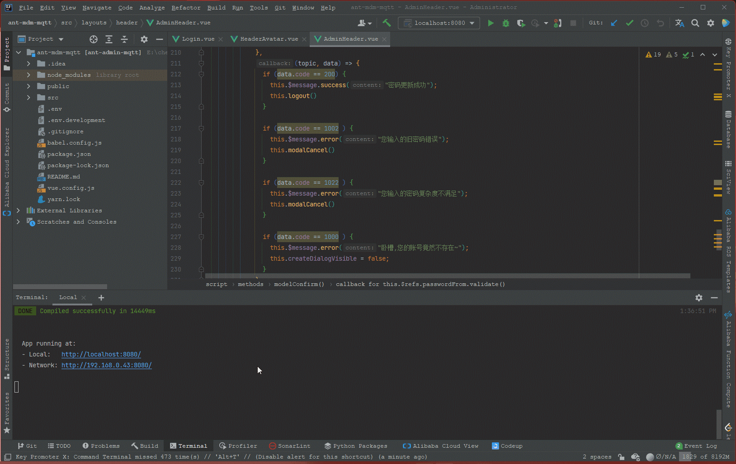Open the Translate icon in toolbar
This screenshot has height=464, width=736.
[679, 23]
